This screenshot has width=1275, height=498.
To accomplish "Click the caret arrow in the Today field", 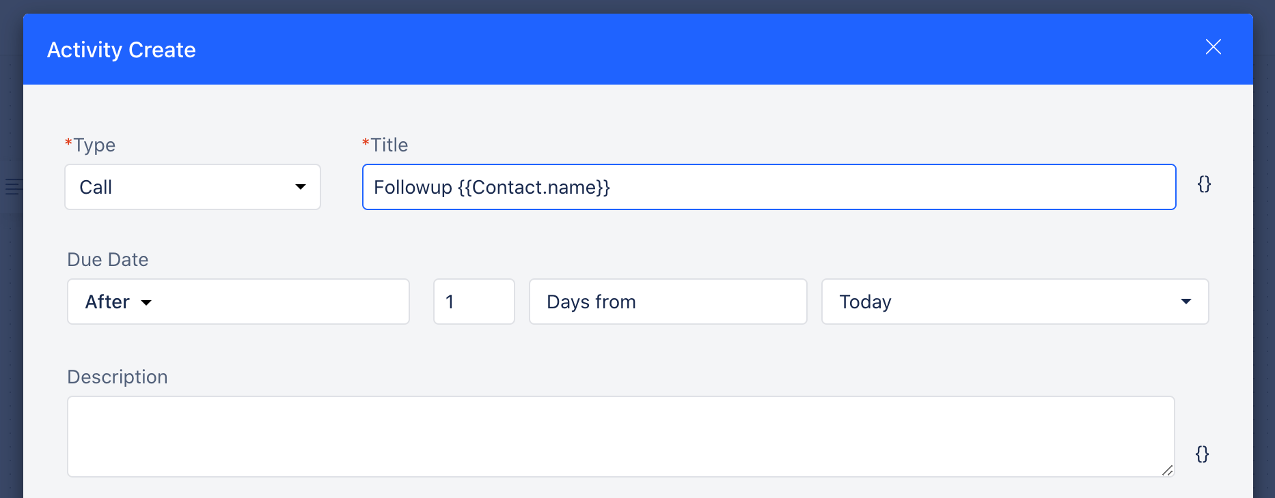I will pos(1186,302).
